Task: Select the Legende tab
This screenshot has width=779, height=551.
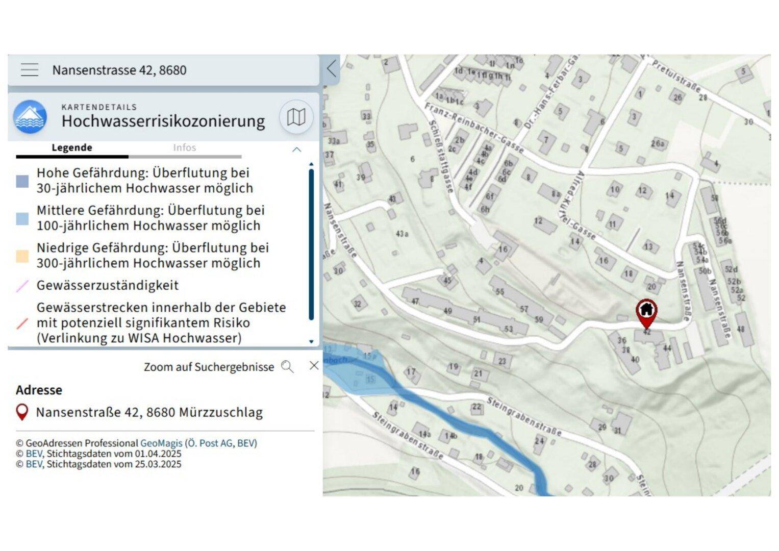Action: coord(72,148)
